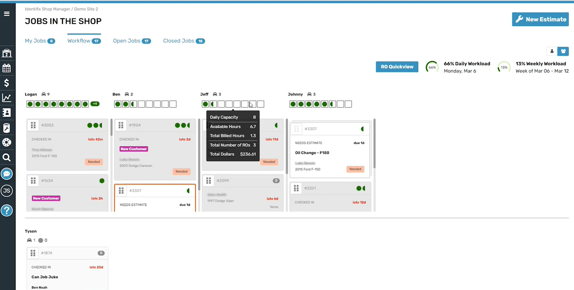The image size is (574, 290).
Task: Expand Logan's +4 extra capacity dots
Action: [95, 104]
